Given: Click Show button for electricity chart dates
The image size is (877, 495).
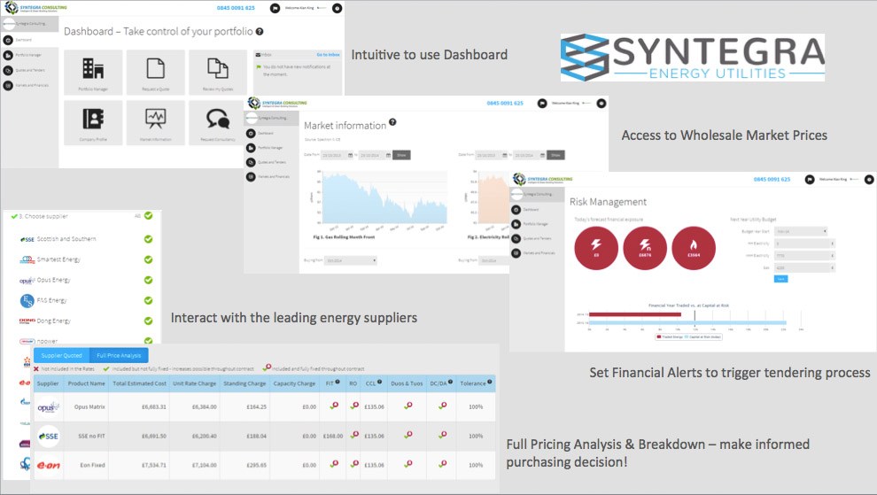Looking at the screenshot, I should [x=555, y=155].
